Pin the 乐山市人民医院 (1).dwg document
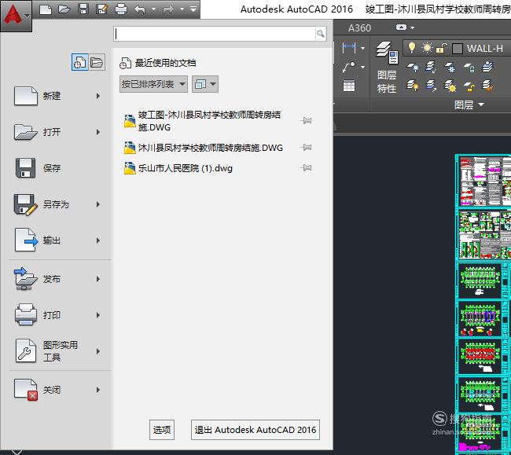 click(x=306, y=168)
